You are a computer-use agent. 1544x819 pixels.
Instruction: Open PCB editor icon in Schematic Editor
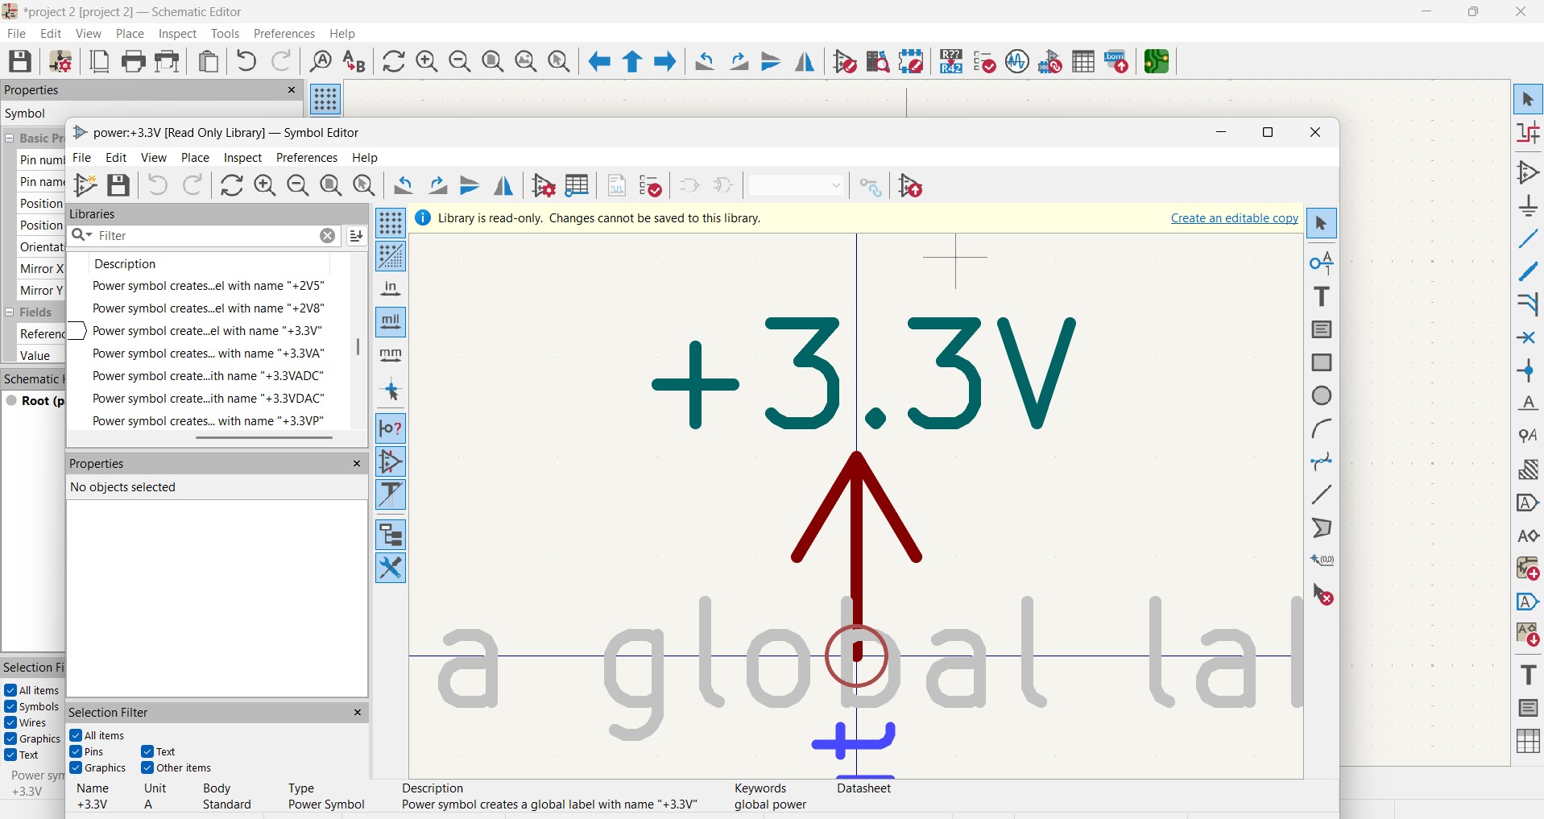point(1157,61)
